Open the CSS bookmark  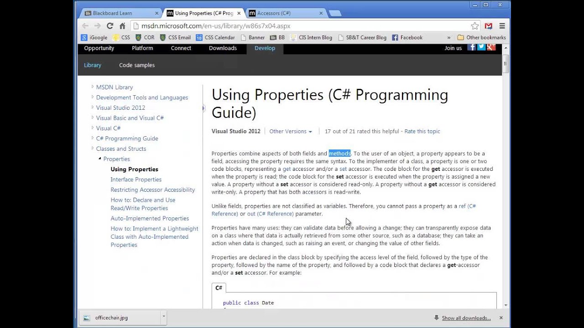tap(121, 37)
